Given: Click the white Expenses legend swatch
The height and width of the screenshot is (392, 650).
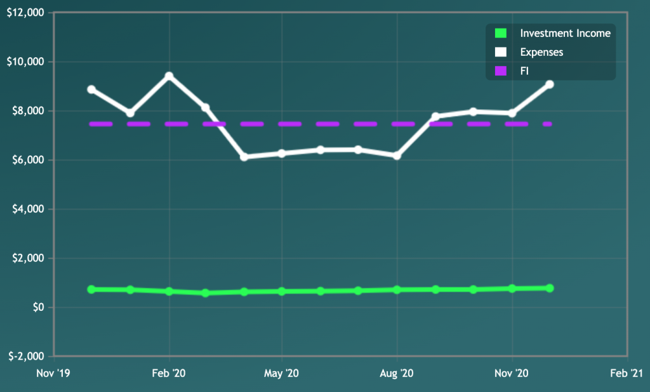Looking at the screenshot, I should click(501, 52).
